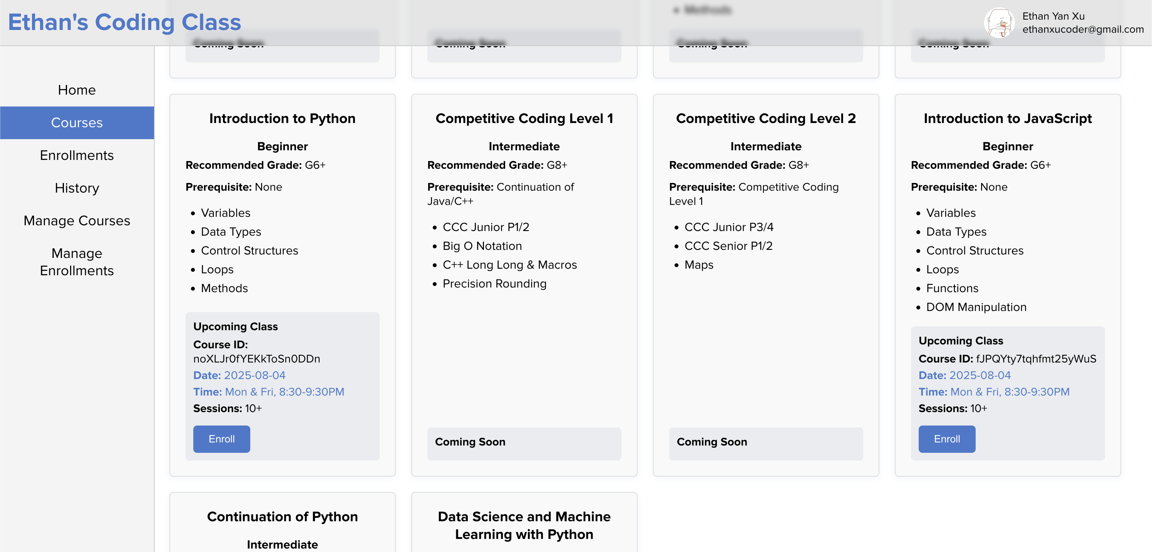Click the Precision Rounding topic
The width and height of the screenshot is (1152, 552).
coord(494,284)
